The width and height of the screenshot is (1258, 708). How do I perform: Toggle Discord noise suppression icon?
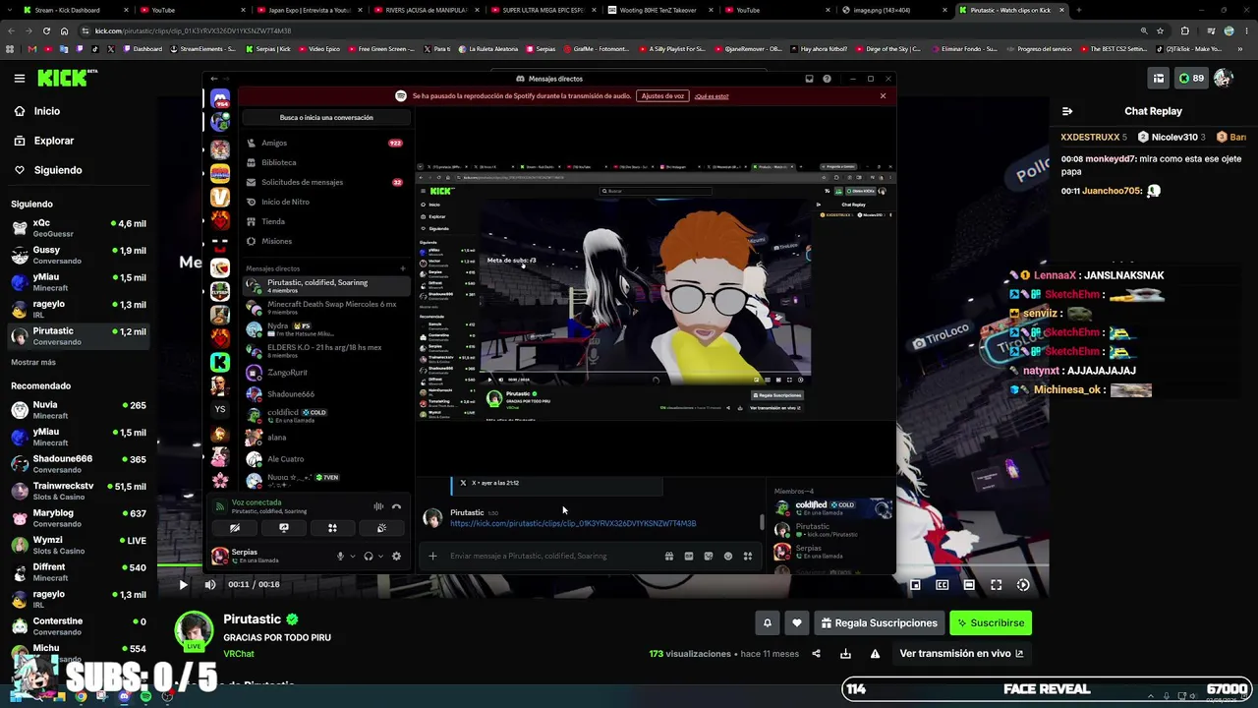pos(378,506)
